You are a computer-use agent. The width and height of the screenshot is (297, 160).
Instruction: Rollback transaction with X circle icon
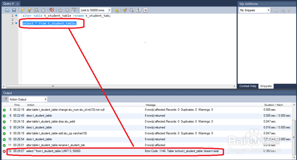(67, 10)
